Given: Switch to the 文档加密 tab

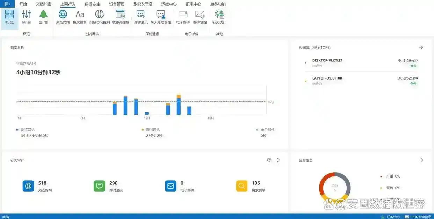Looking at the screenshot, I should click(44, 4).
